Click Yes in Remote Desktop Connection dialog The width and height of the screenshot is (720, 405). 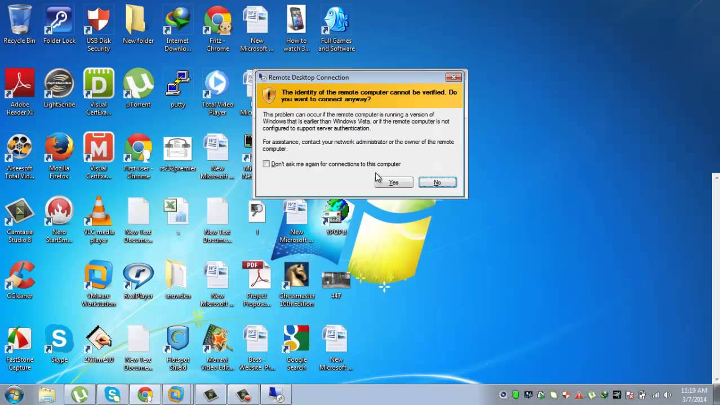[394, 182]
